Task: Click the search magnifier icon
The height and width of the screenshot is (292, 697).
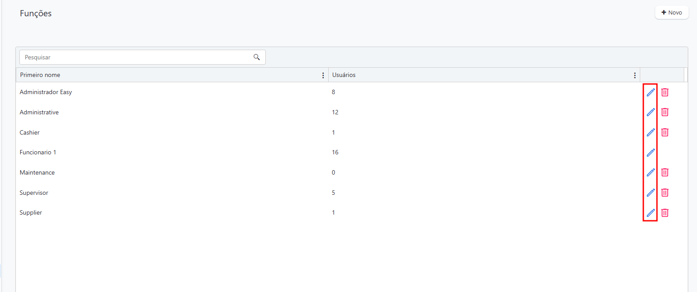Action: point(257,57)
